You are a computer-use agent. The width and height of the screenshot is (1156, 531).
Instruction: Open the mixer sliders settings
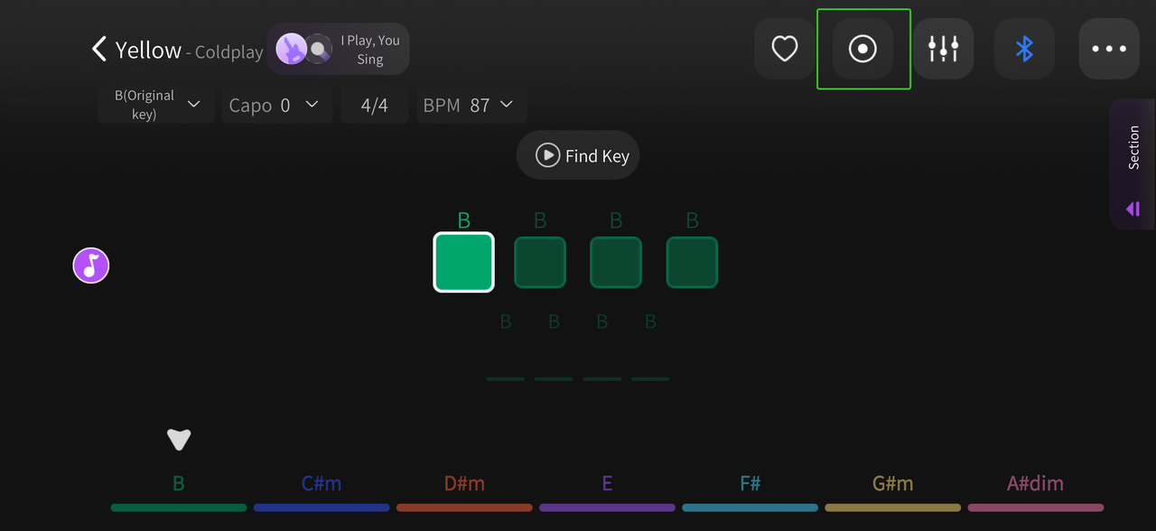[944, 49]
